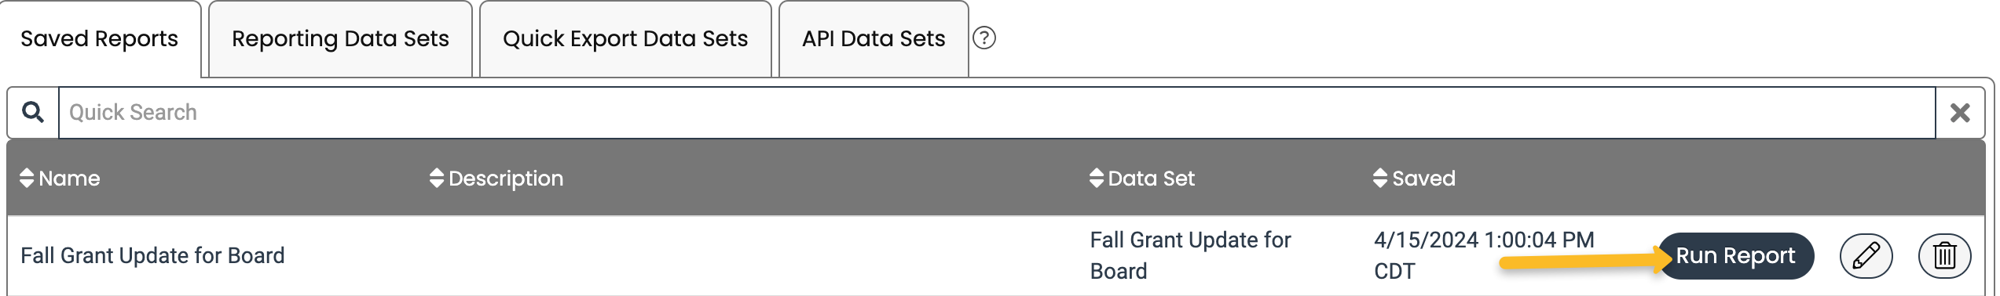The height and width of the screenshot is (296, 2000).
Task: Click the saved date 4/15/2024 cell
Action: pos(1484,255)
